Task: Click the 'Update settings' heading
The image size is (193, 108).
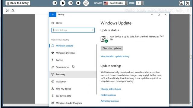Action: (x=111, y=66)
